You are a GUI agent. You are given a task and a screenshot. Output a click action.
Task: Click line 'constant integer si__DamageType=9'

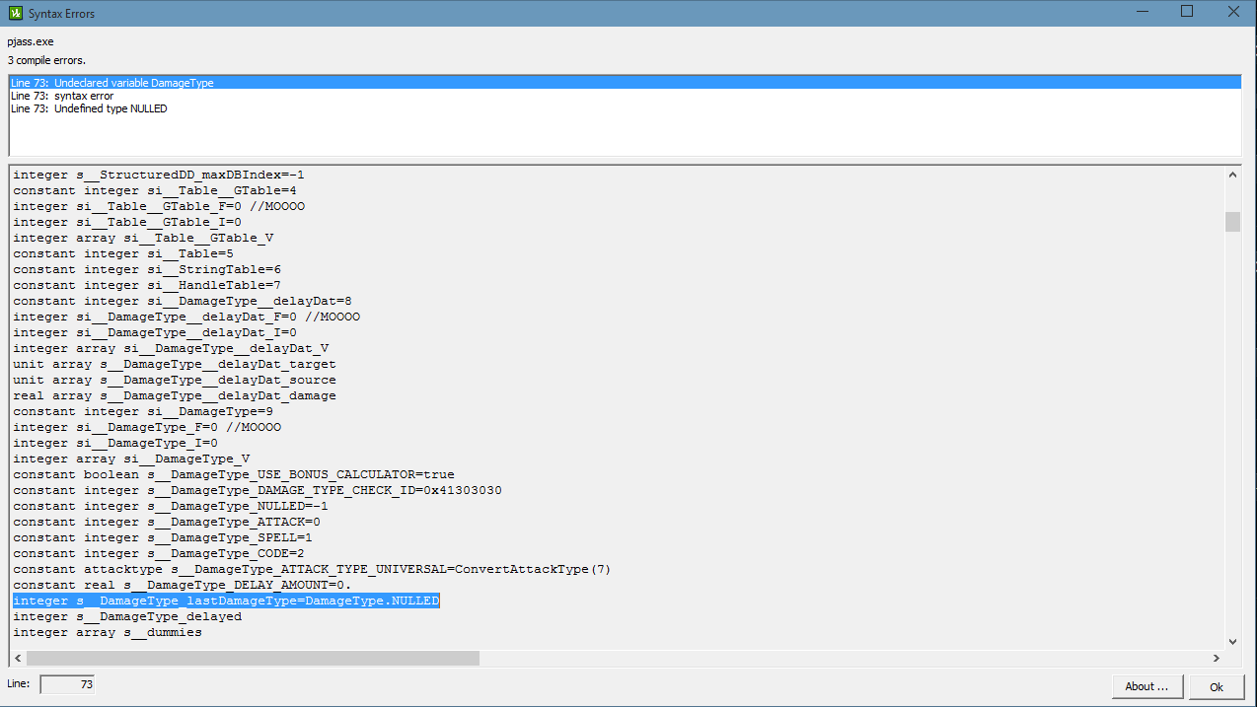(143, 411)
